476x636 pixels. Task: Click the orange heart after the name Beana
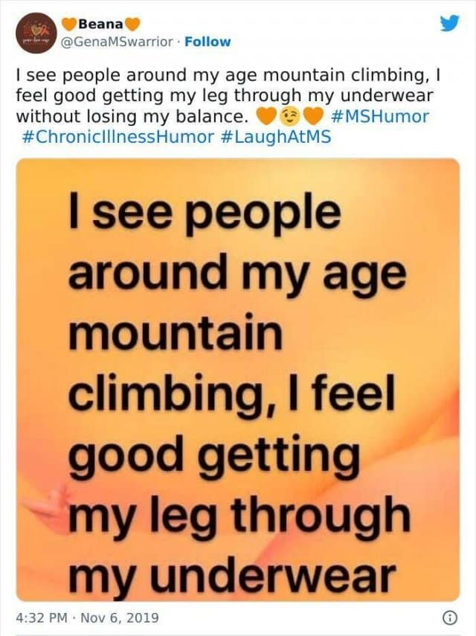[133, 24]
